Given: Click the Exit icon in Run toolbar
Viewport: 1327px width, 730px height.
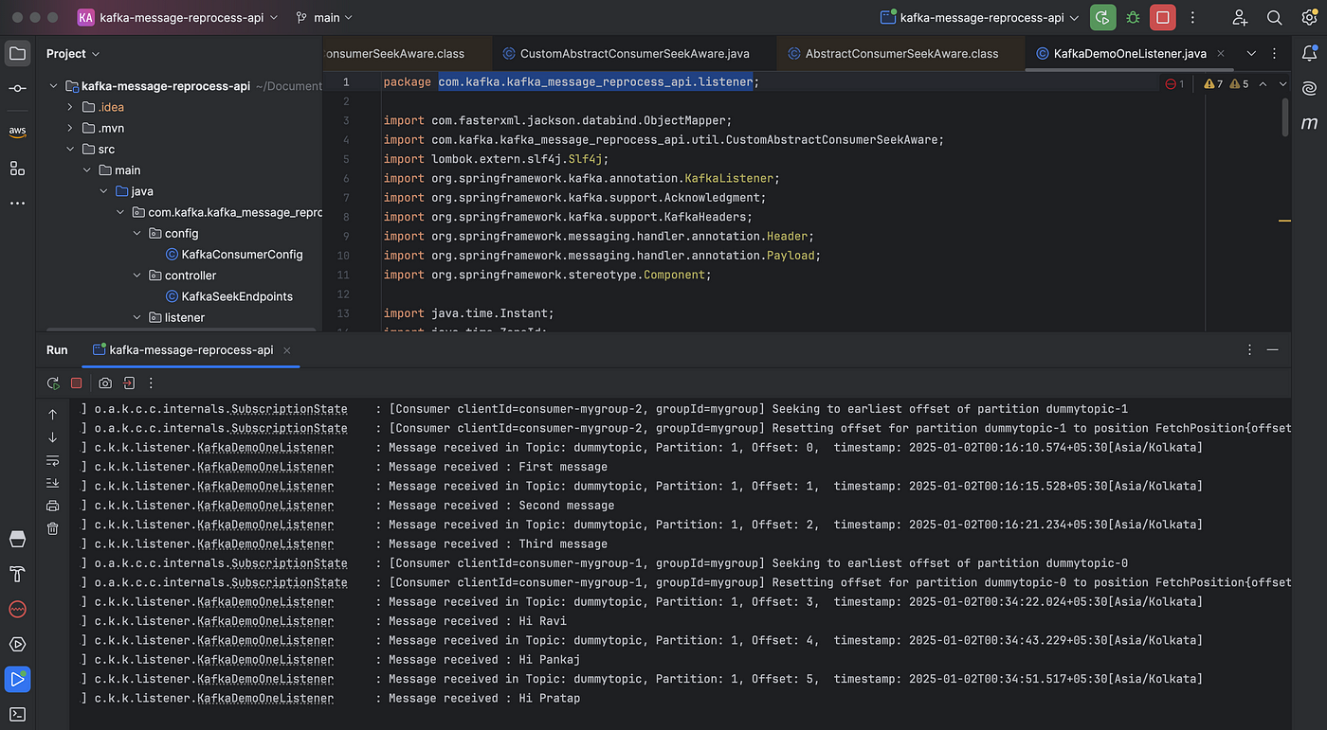Looking at the screenshot, I should tap(129, 383).
